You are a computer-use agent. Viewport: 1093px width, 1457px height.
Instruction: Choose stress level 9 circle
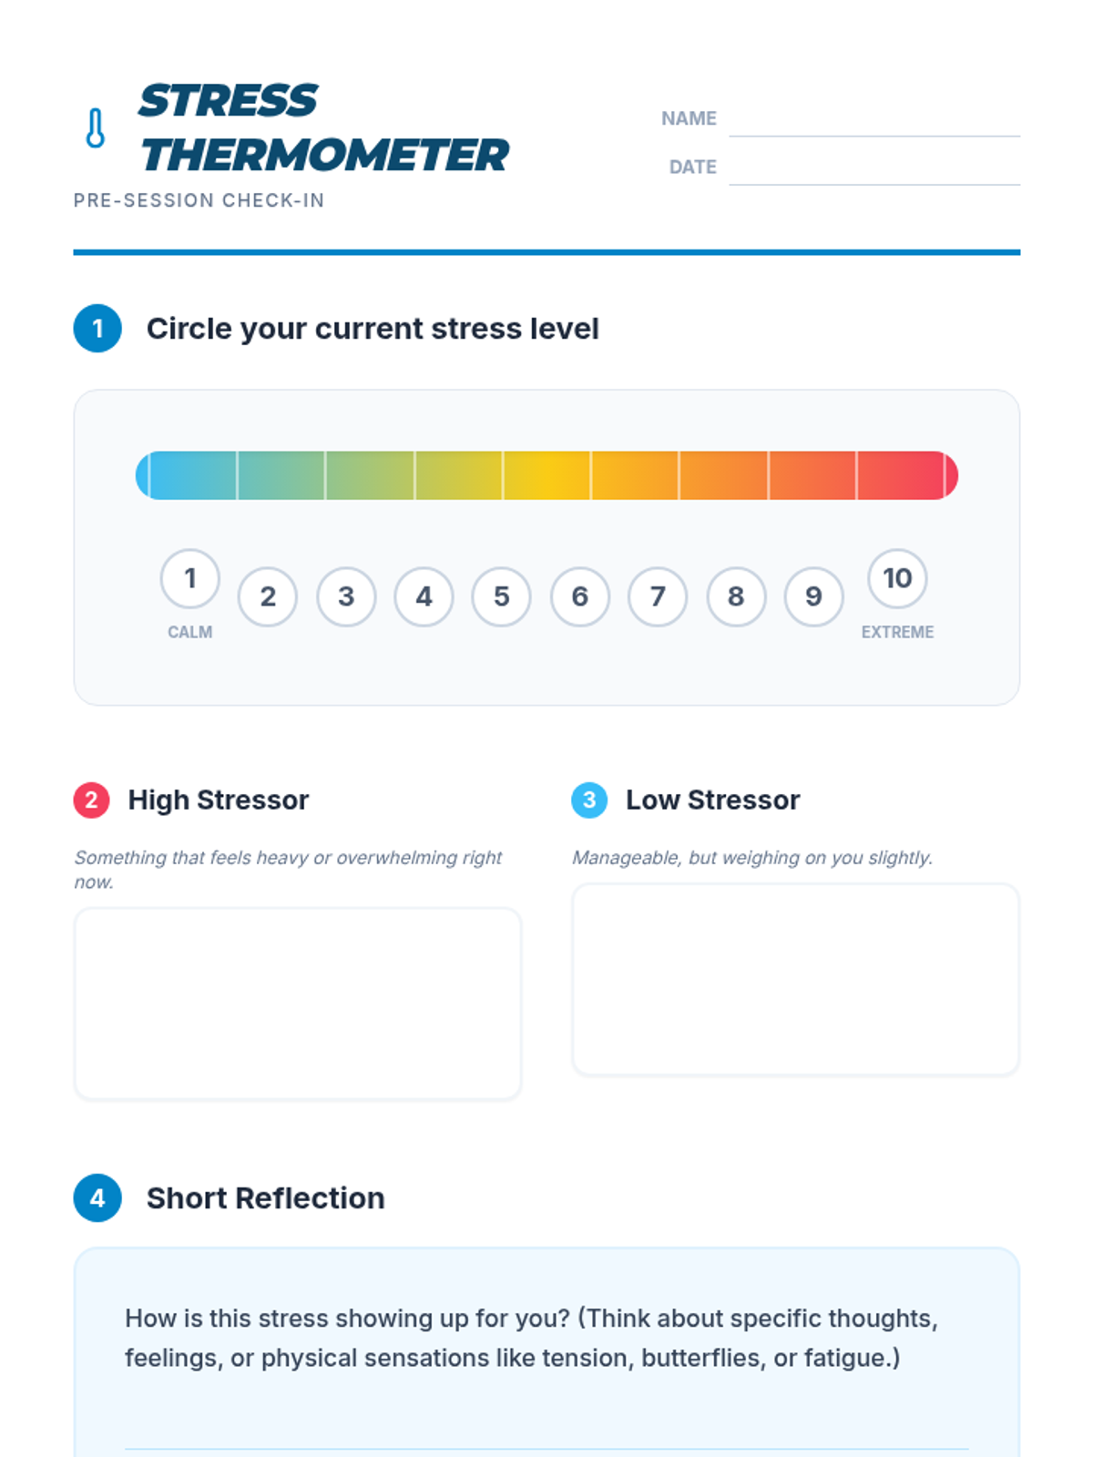click(x=813, y=596)
